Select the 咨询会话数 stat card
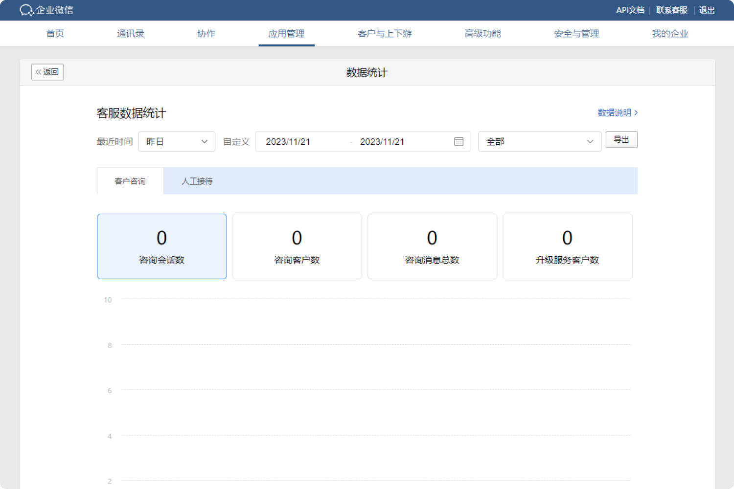This screenshot has width=734, height=489. (x=162, y=246)
